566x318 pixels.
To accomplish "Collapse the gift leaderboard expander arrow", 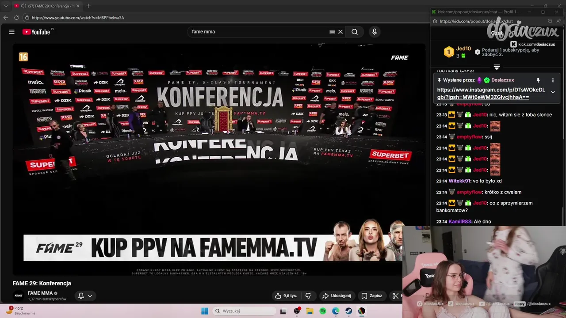I will pos(497,67).
